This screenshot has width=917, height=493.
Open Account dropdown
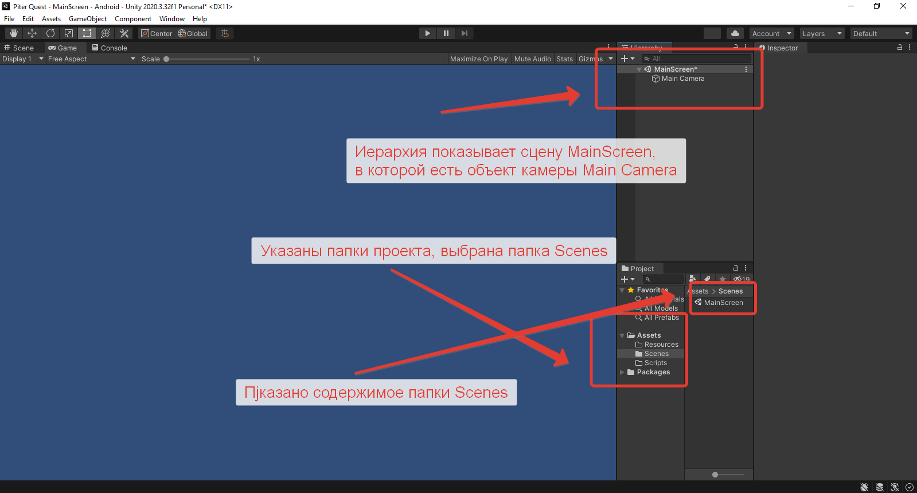point(772,33)
